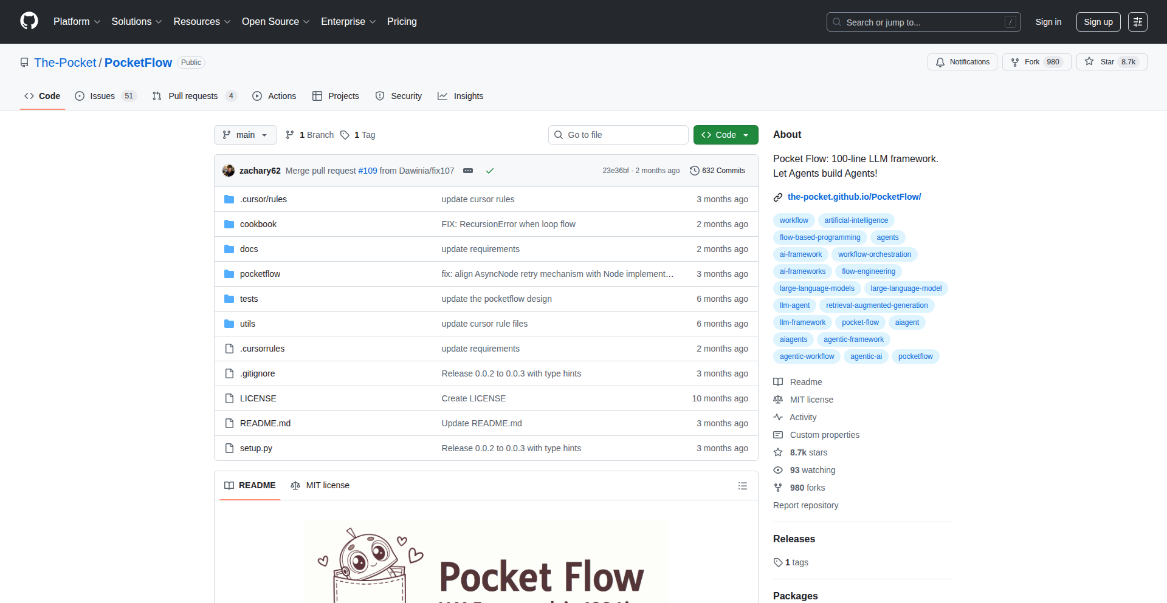Expand the Enterprise menu
Image resolution: width=1167 pixels, height=603 pixels.
point(348,22)
